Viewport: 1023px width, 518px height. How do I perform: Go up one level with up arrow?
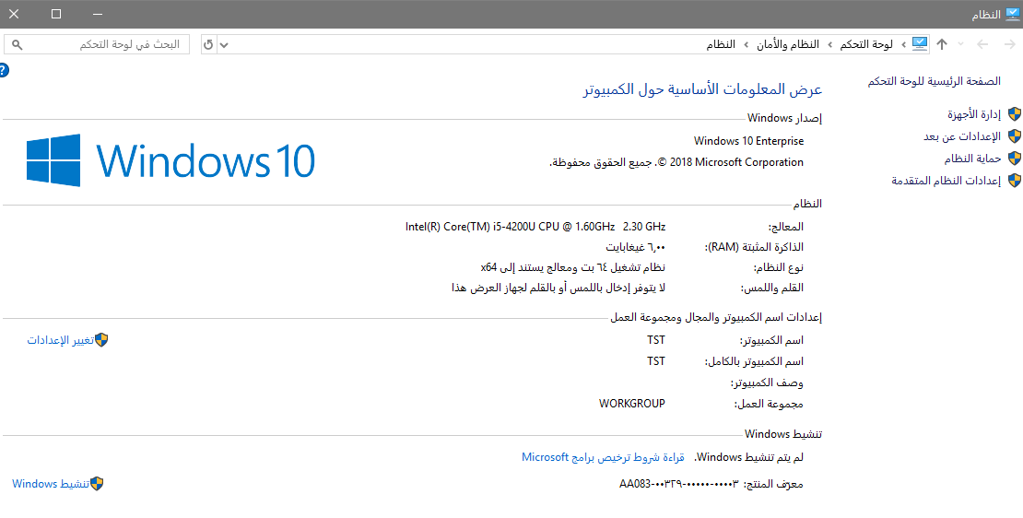coord(941,44)
